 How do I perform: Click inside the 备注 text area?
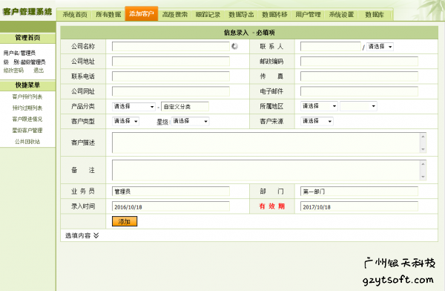click(266, 170)
